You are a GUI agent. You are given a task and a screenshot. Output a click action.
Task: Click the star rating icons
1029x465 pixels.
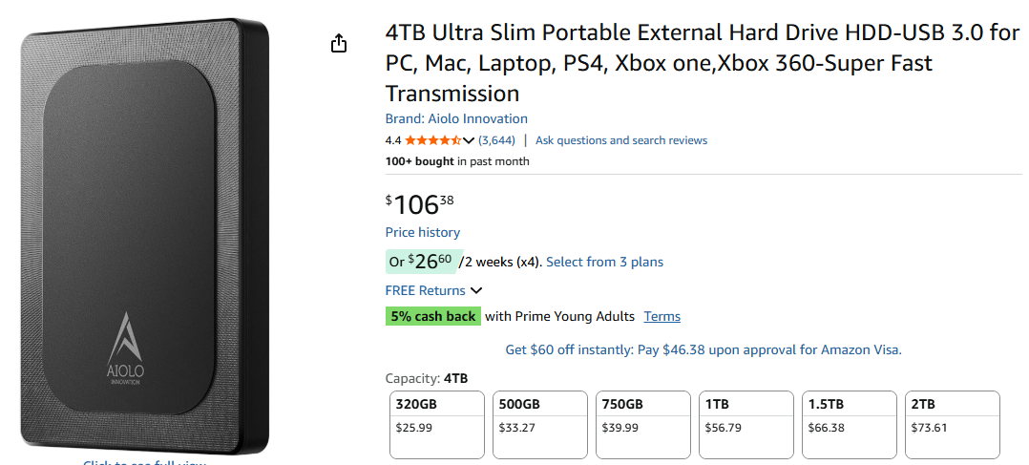[x=432, y=140]
